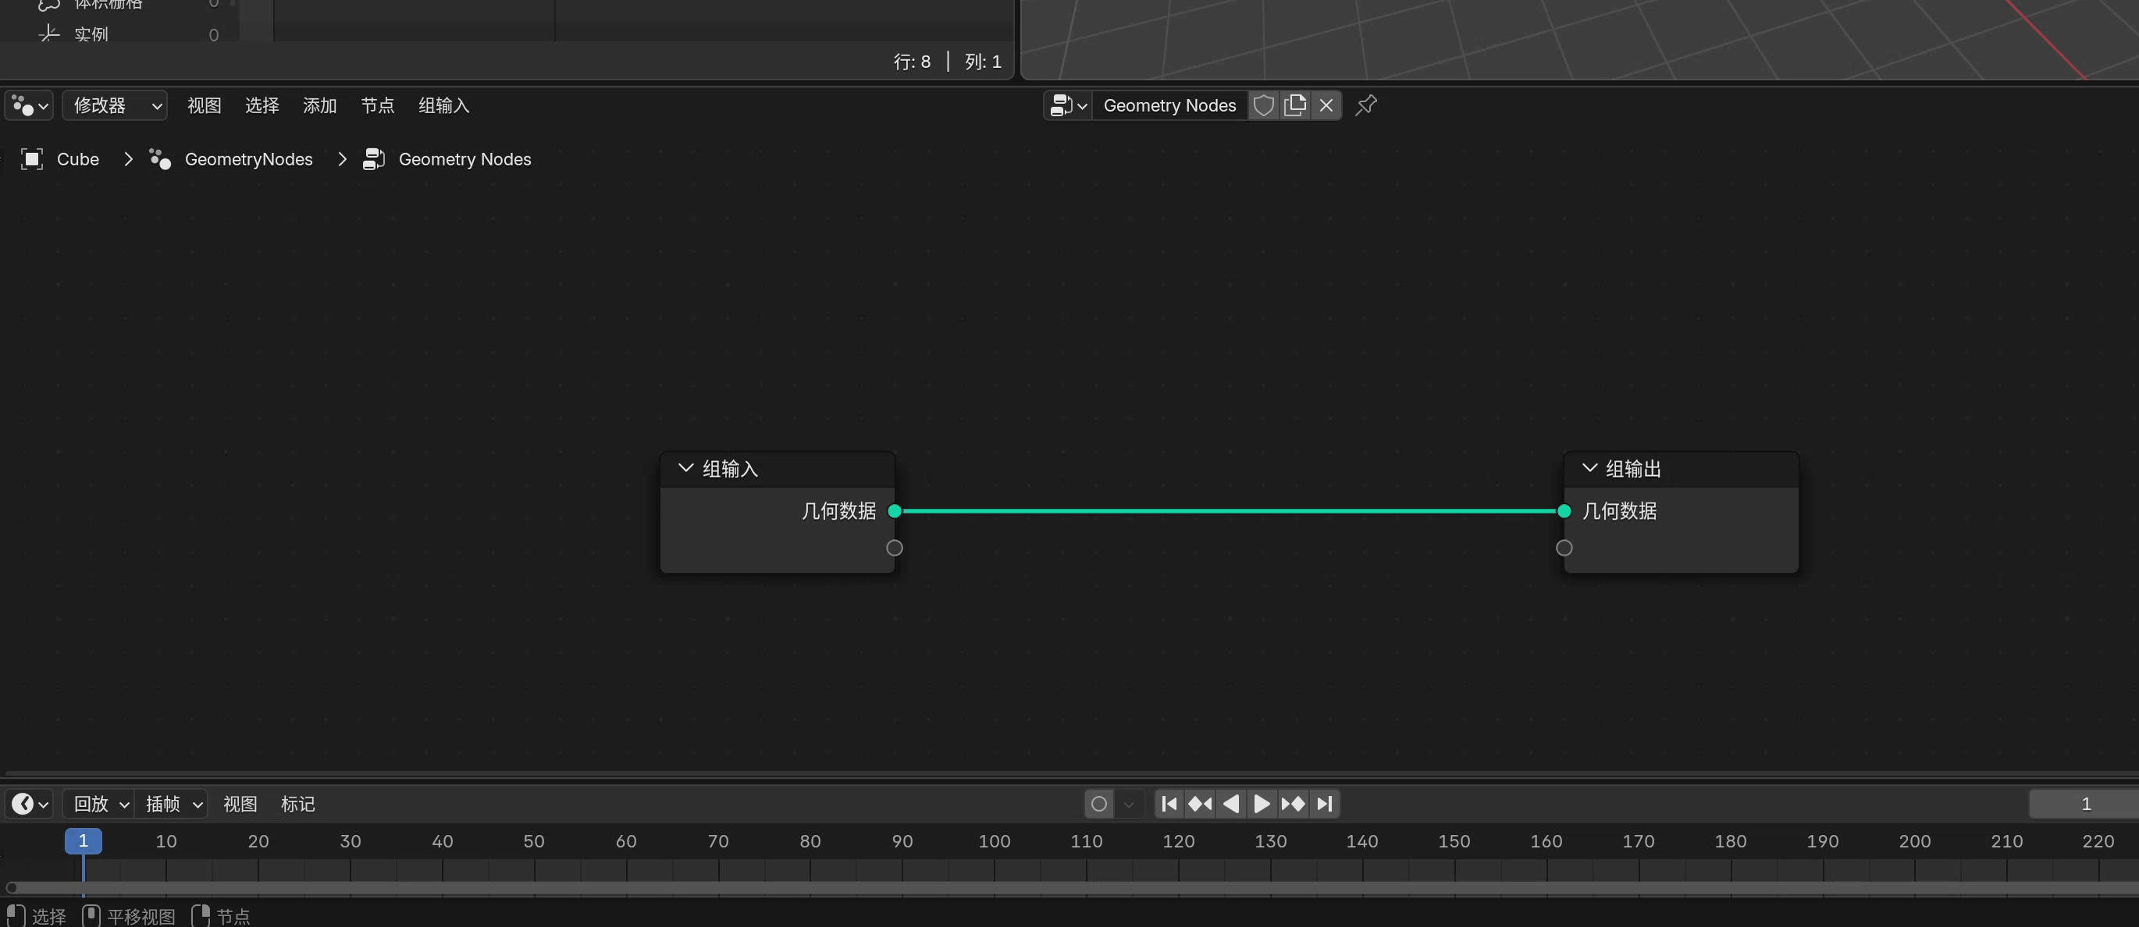Collapse the 组输出 node
Image resolution: width=2139 pixels, height=927 pixels.
1589,468
